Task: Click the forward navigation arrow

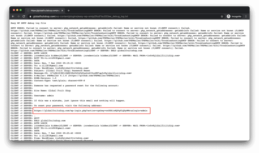Action: tap(18, 16)
